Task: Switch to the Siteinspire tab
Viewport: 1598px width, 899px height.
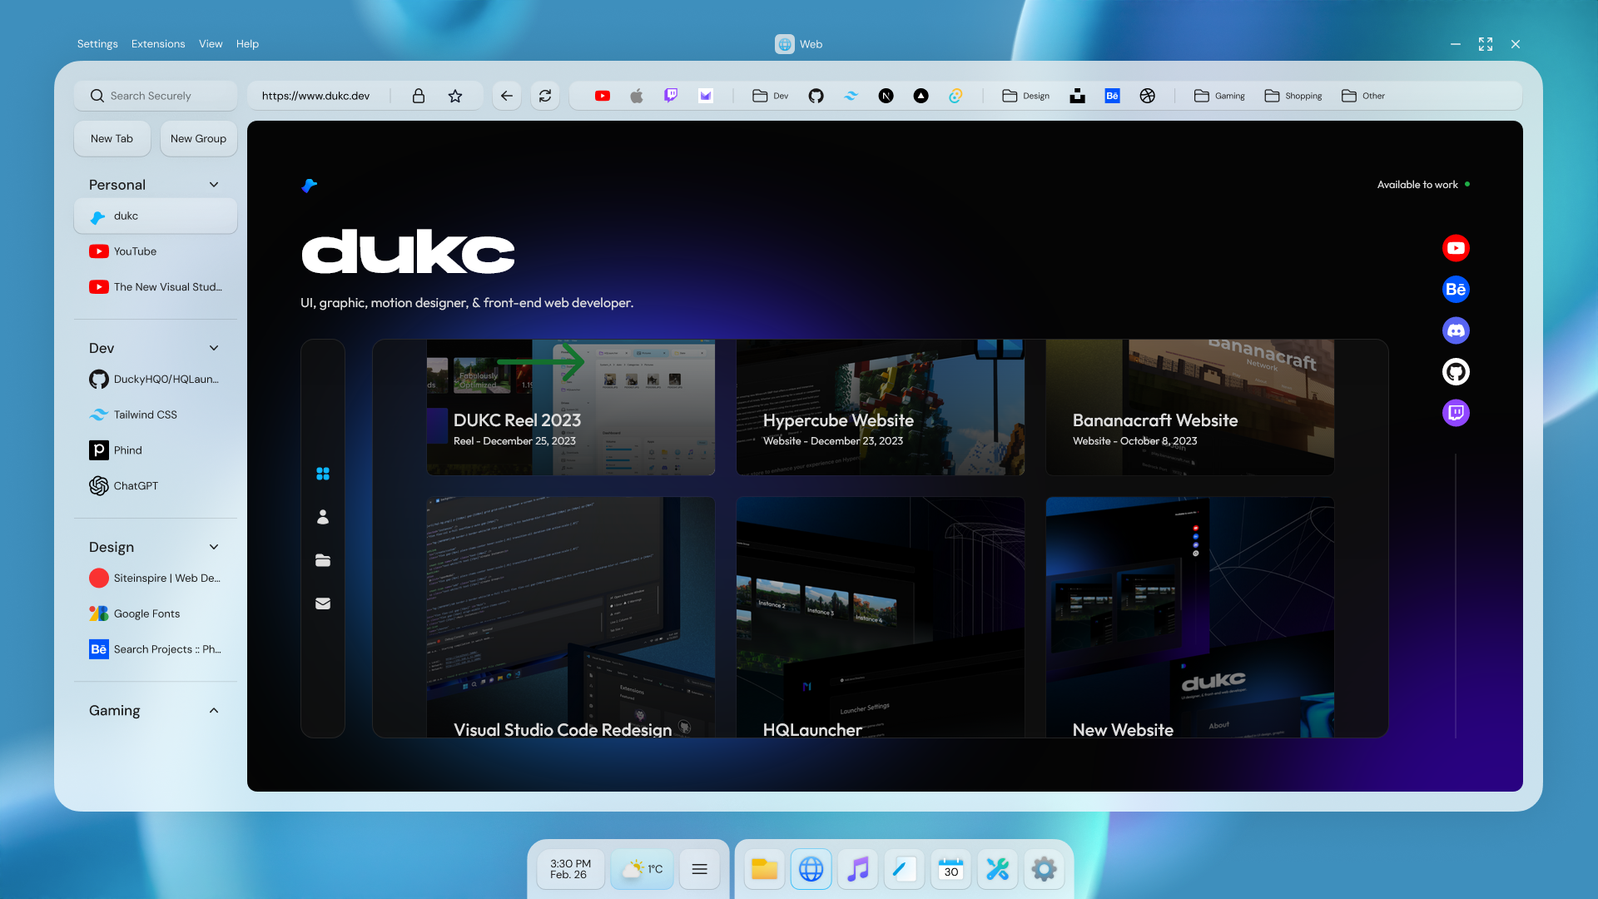Action: coord(156,579)
